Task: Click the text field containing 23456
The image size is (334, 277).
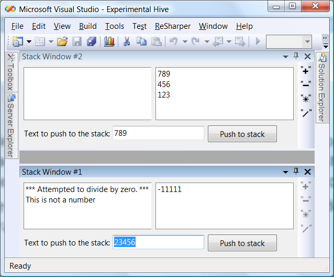Action: click(x=158, y=242)
